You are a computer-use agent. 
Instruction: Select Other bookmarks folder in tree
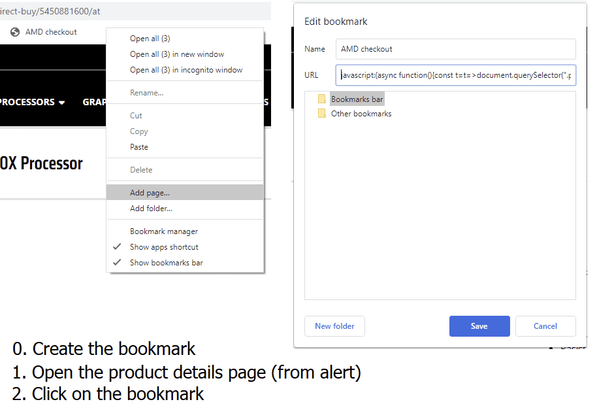pyautogui.click(x=361, y=114)
